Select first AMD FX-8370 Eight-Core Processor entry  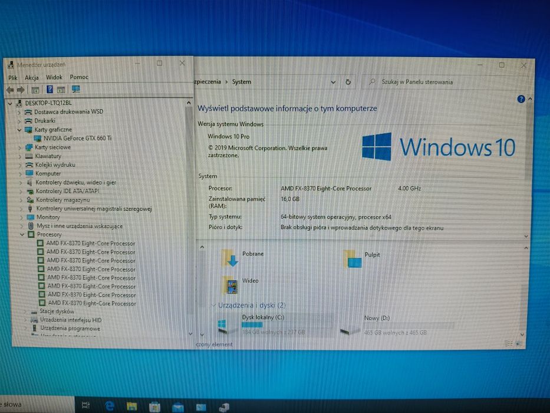[91, 243]
